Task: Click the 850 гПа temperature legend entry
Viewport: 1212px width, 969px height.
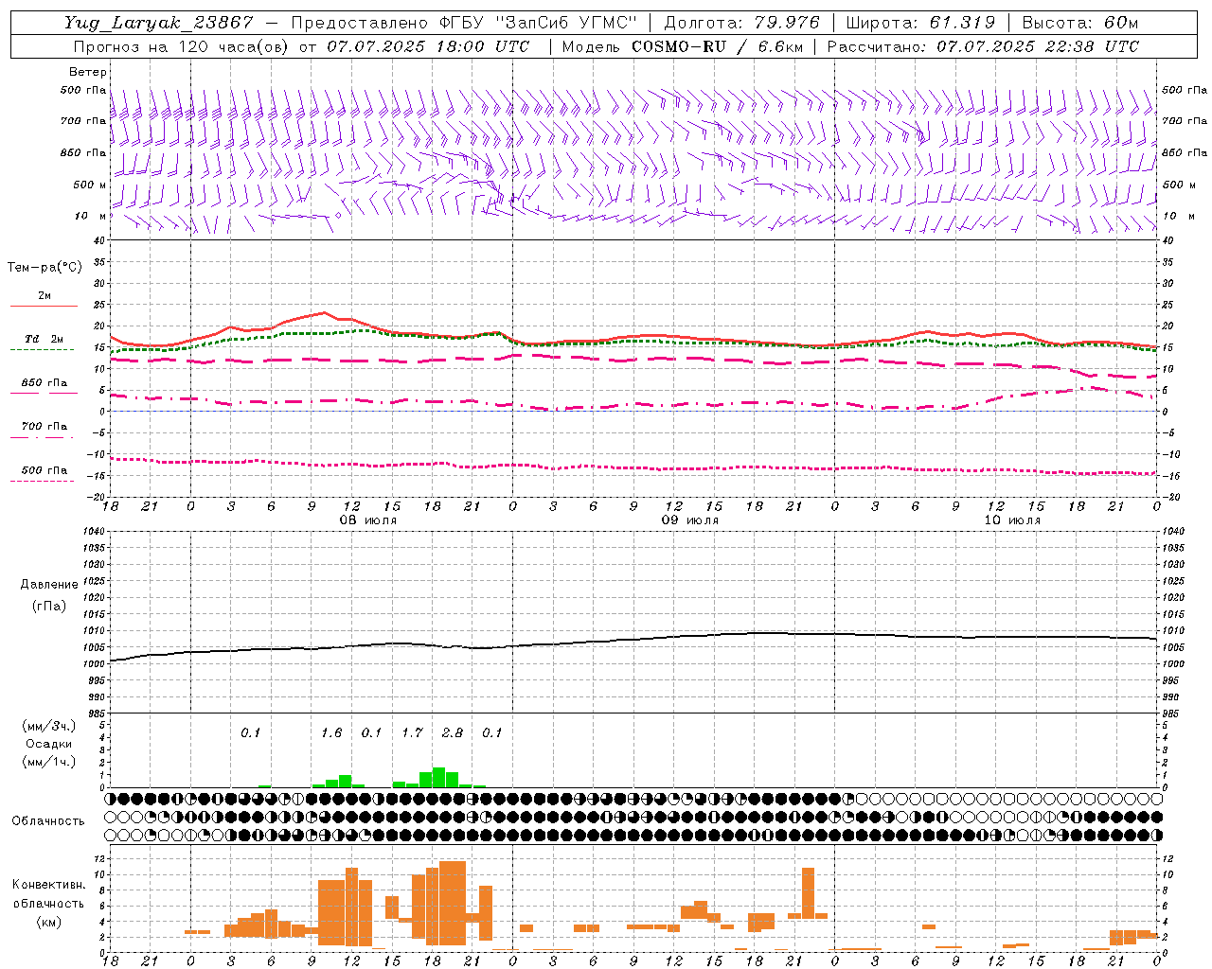Action: pos(45,383)
